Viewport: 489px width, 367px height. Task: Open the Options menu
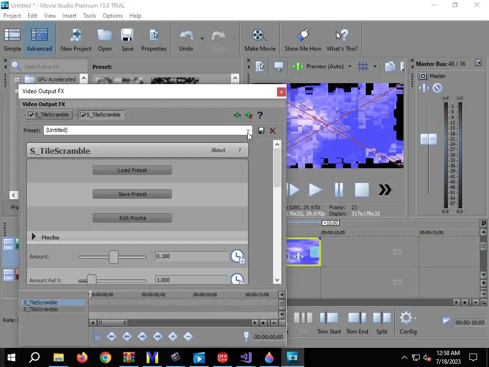point(113,16)
